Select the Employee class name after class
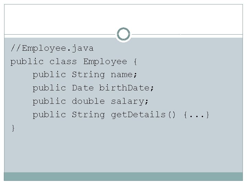 coord(105,62)
